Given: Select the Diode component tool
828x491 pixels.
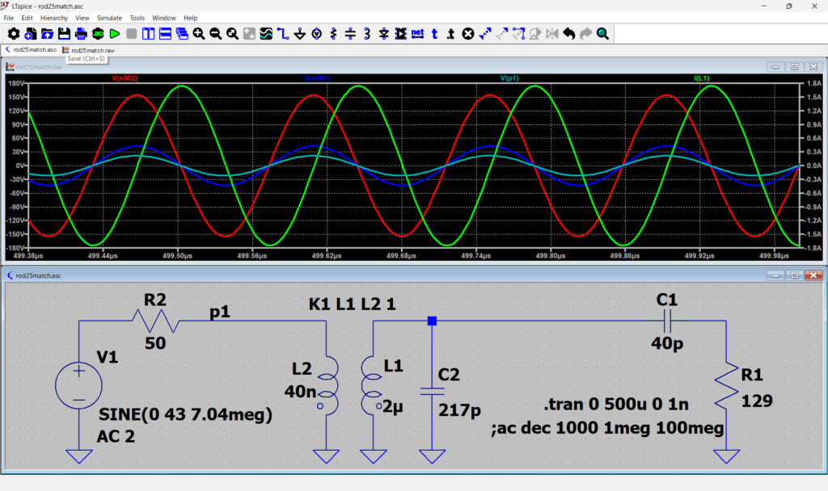Looking at the screenshot, I should click(384, 34).
